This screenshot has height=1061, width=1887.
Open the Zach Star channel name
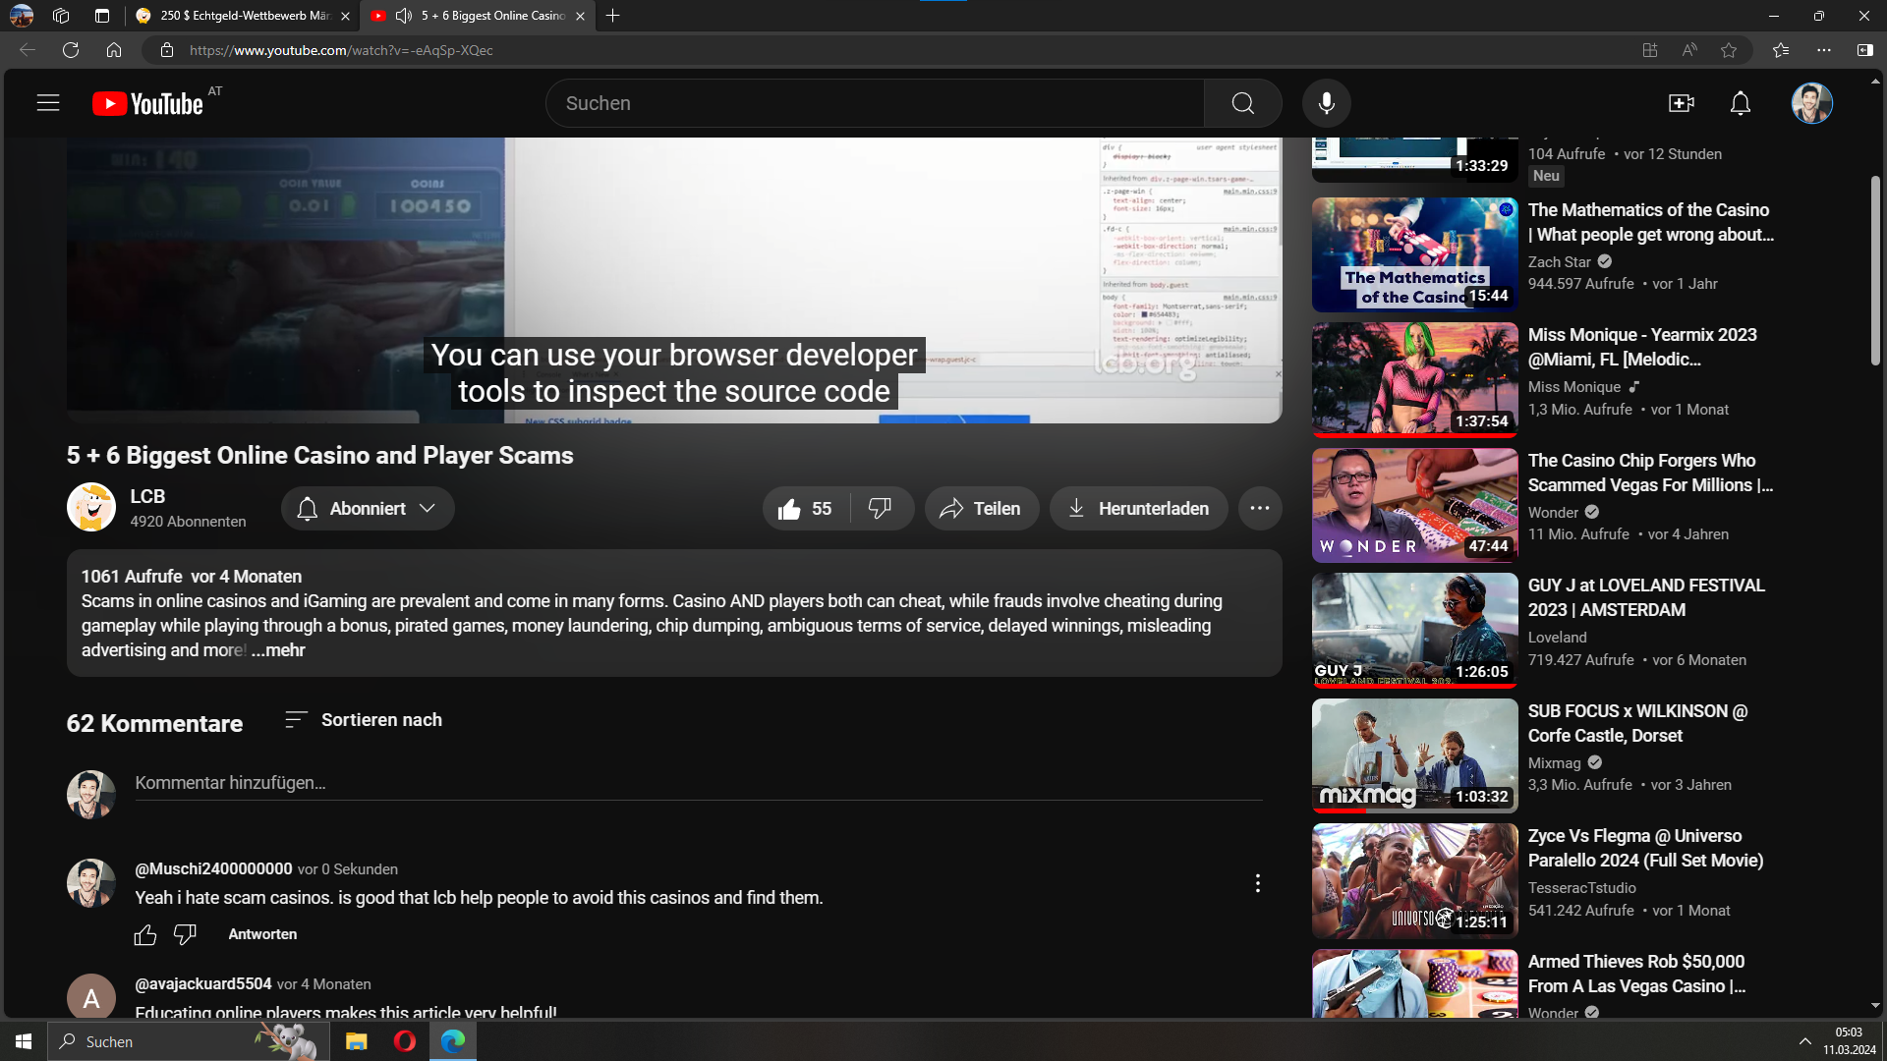[x=1559, y=262]
